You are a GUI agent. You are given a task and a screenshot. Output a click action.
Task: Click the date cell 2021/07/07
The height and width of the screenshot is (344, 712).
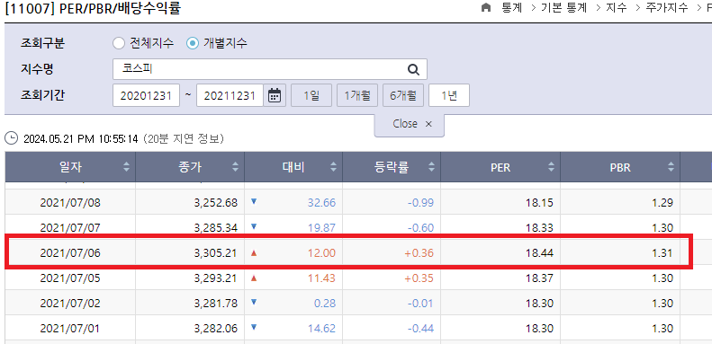point(70,227)
